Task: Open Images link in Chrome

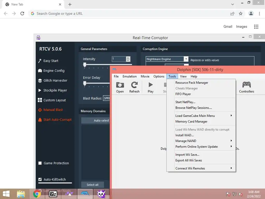Action: click(241, 27)
